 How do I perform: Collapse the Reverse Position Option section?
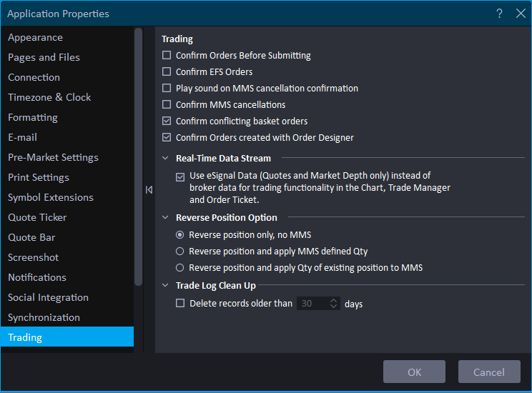(167, 217)
